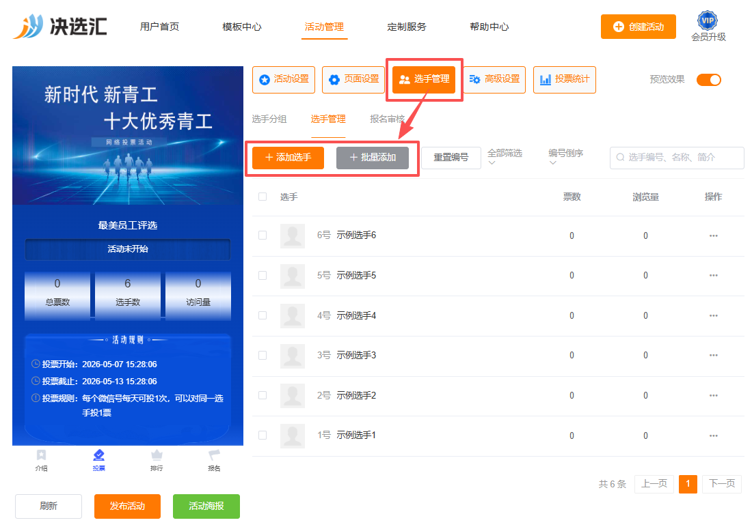Open 高级设置 advanced settings tab
This screenshot has width=752, height=529.
click(494, 79)
